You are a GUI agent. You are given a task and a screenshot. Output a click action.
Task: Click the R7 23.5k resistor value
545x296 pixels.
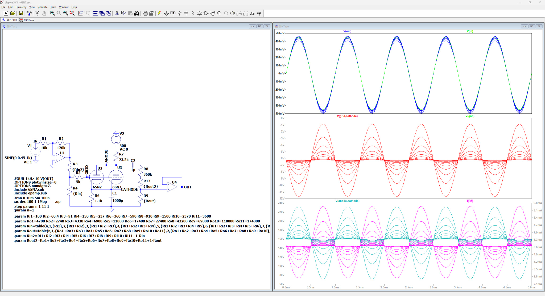point(124,160)
